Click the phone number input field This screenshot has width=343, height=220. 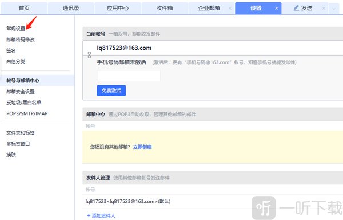click(x=129, y=76)
